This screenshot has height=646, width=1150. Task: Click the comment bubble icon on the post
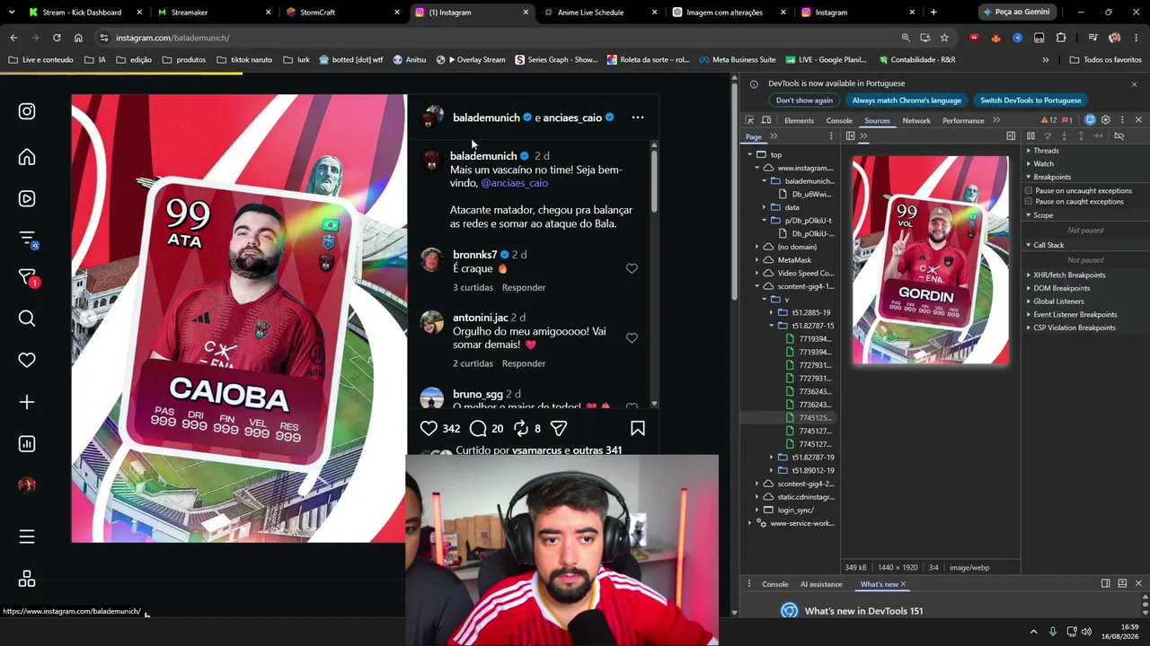478,429
